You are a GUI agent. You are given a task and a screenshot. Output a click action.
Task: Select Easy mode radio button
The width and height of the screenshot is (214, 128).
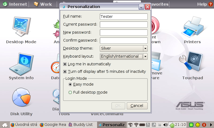pyautogui.click(x=70, y=85)
